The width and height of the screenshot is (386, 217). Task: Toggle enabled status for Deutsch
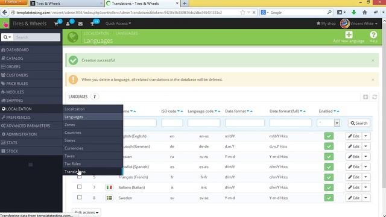click(x=329, y=146)
